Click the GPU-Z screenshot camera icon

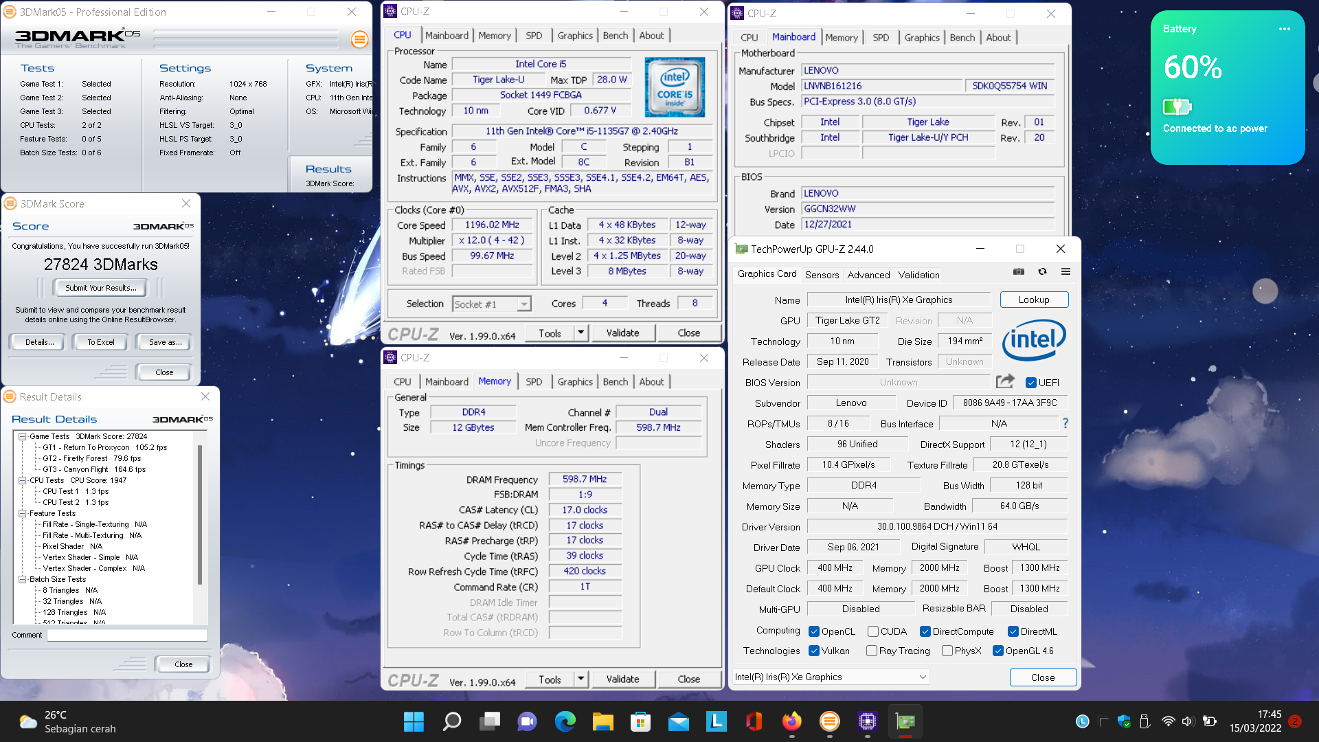(1019, 271)
